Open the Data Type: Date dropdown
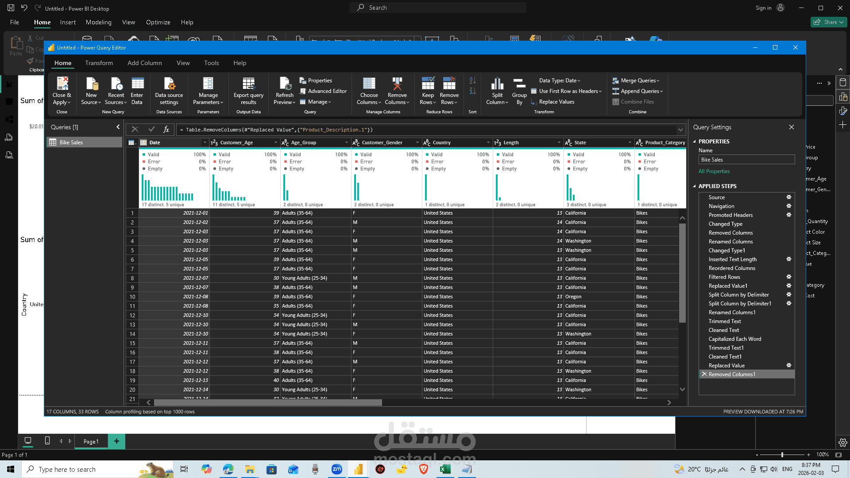The width and height of the screenshot is (850, 478). tap(560, 81)
